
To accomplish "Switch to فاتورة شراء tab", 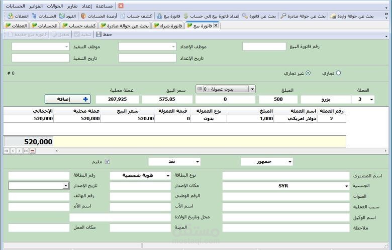I will (168, 26).
